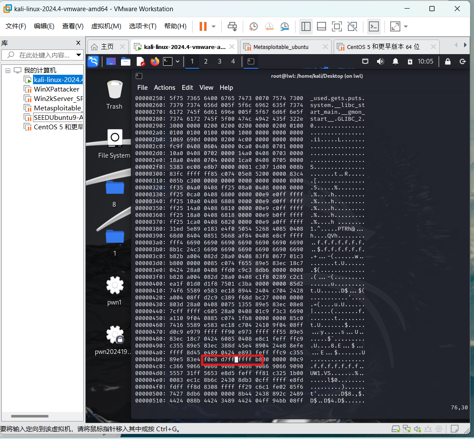Switch to workspace 1
Screen dimensions: 474x439
(x=192, y=61)
